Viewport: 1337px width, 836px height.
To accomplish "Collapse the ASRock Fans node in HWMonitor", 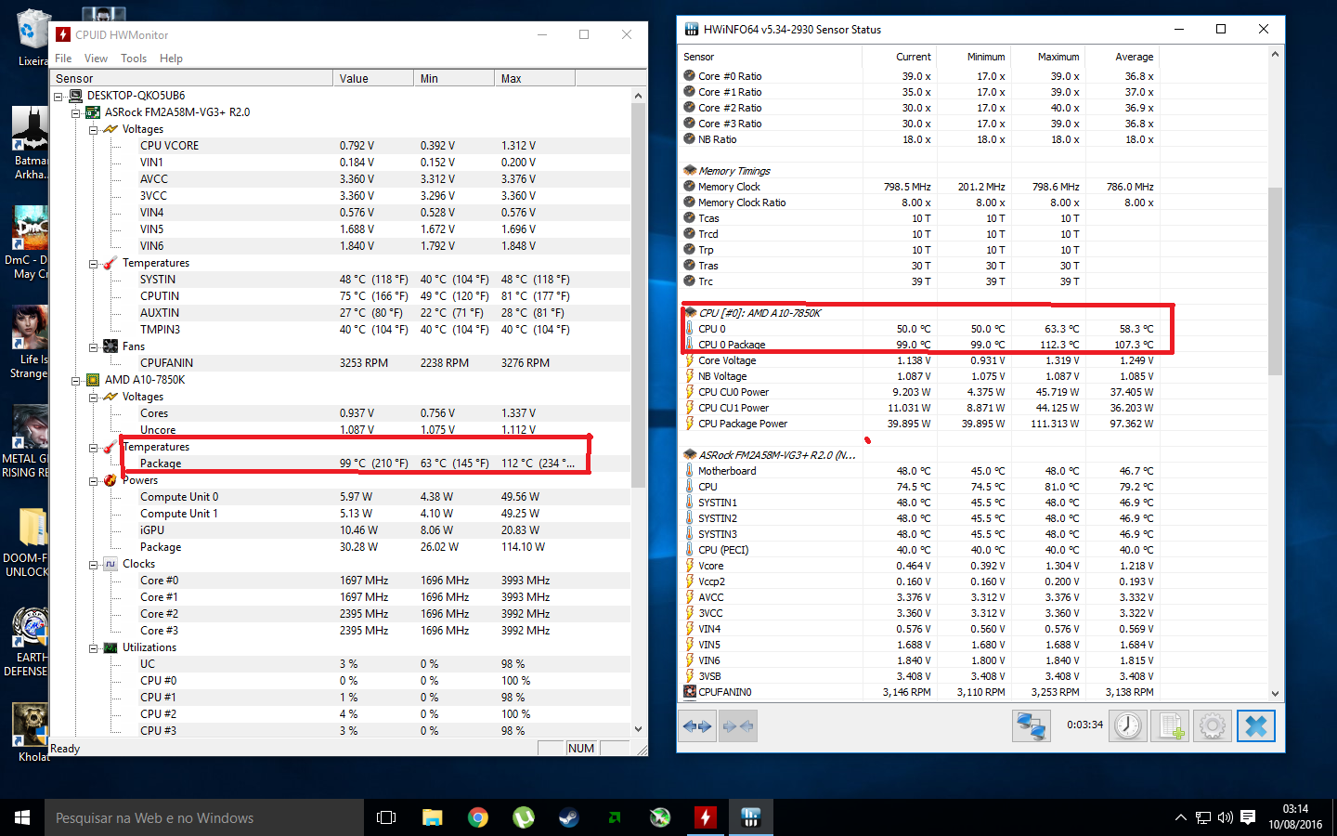I will click(x=94, y=346).
